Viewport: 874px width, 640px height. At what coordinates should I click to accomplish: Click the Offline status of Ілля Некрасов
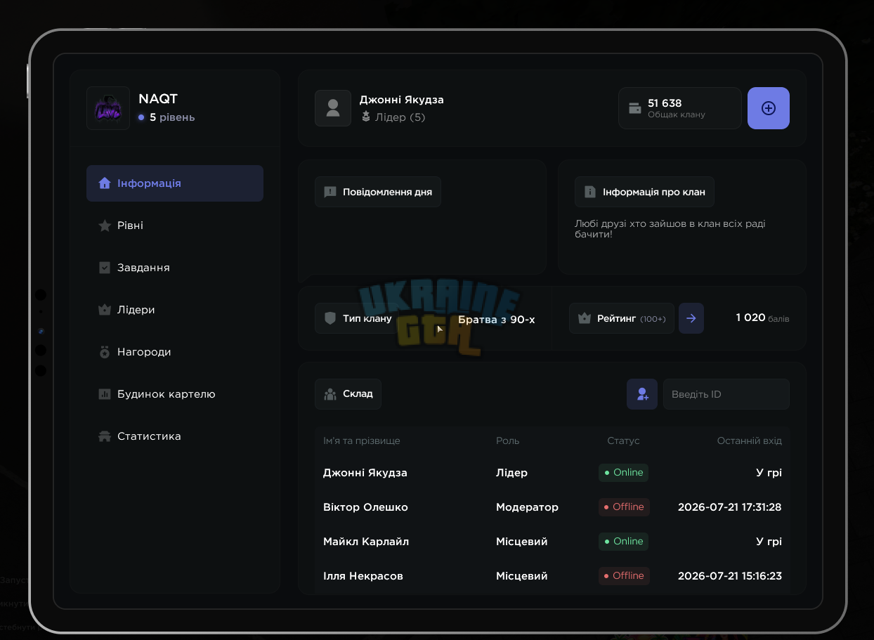[624, 576]
